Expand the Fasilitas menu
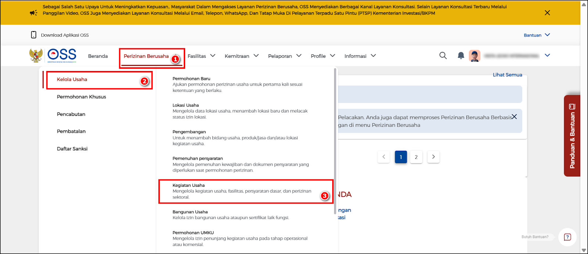This screenshot has width=588, height=254. 201,56
